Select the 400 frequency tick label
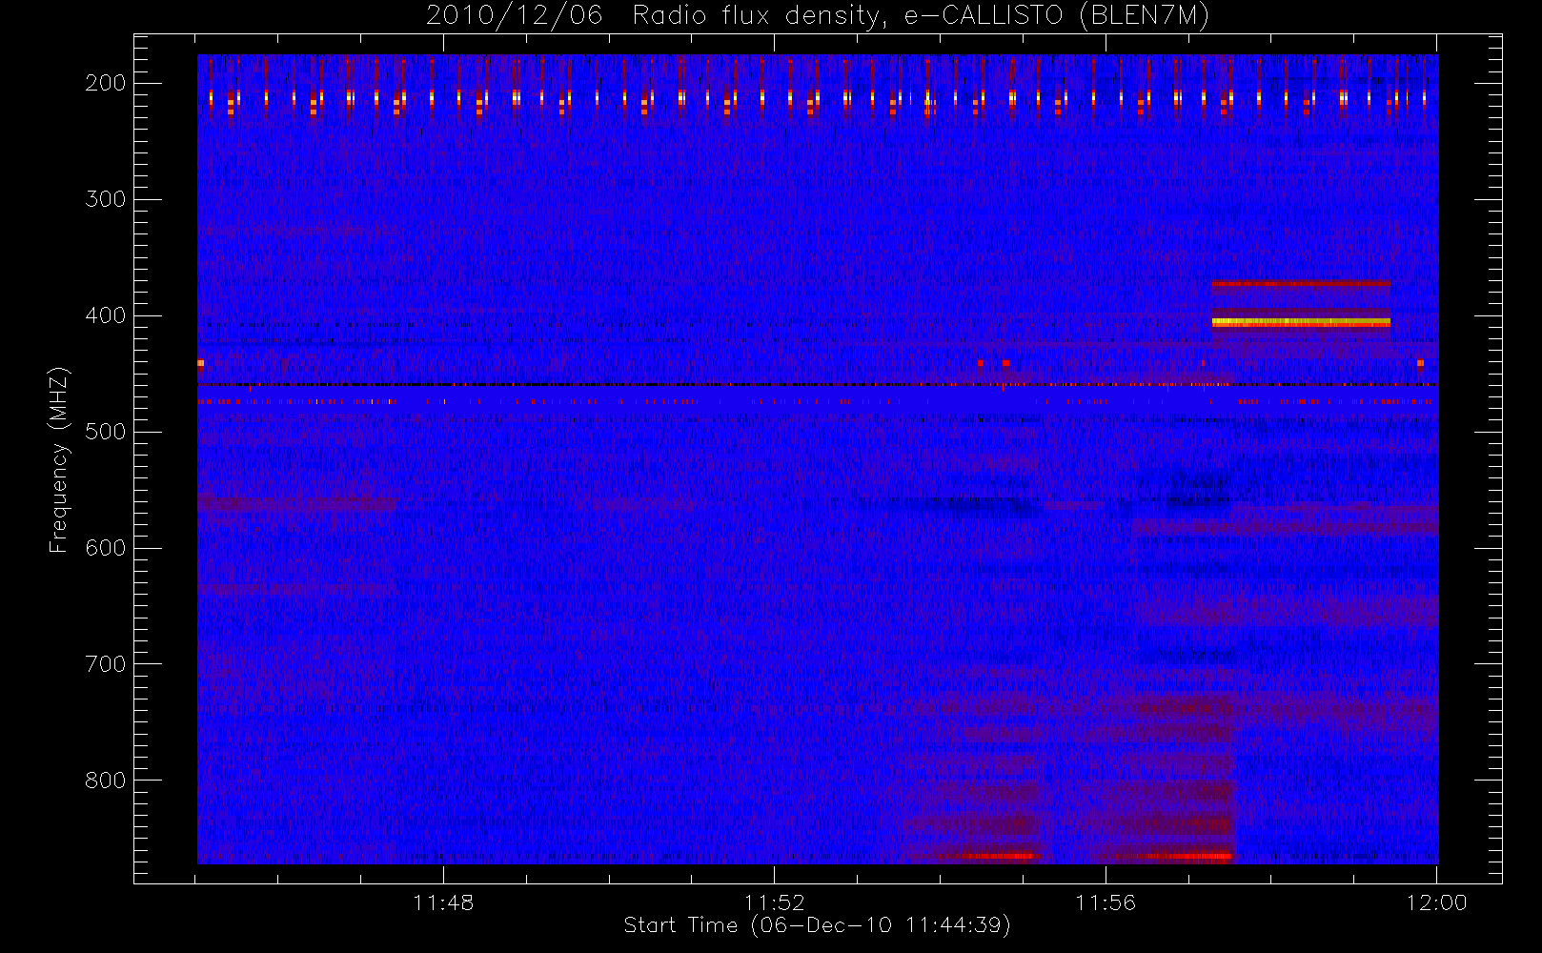The width and height of the screenshot is (1542, 953). tap(105, 315)
